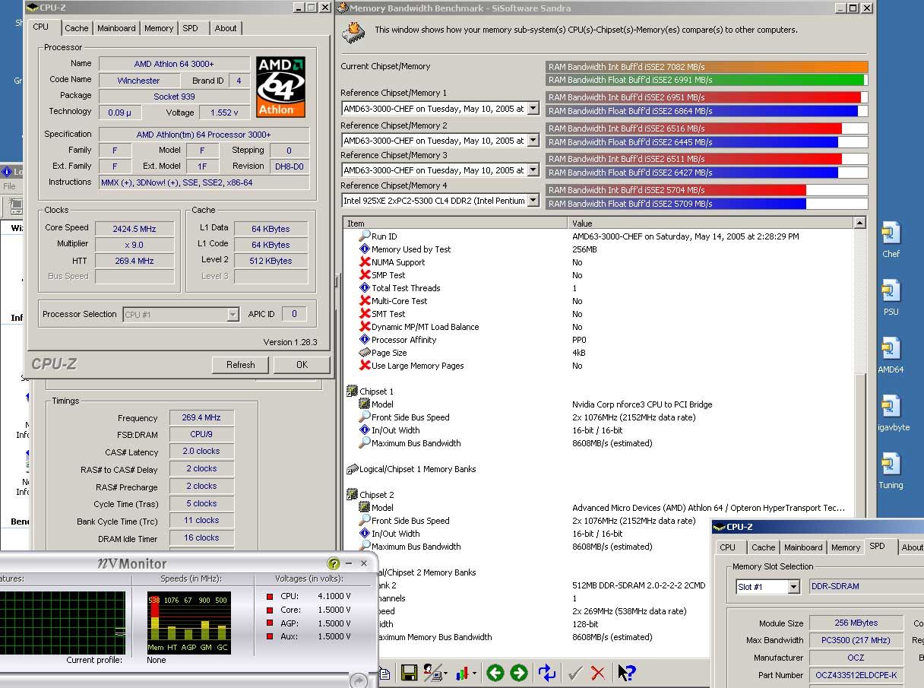Click the red X cancel icon in Sandra toolbar

coord(598,673)
